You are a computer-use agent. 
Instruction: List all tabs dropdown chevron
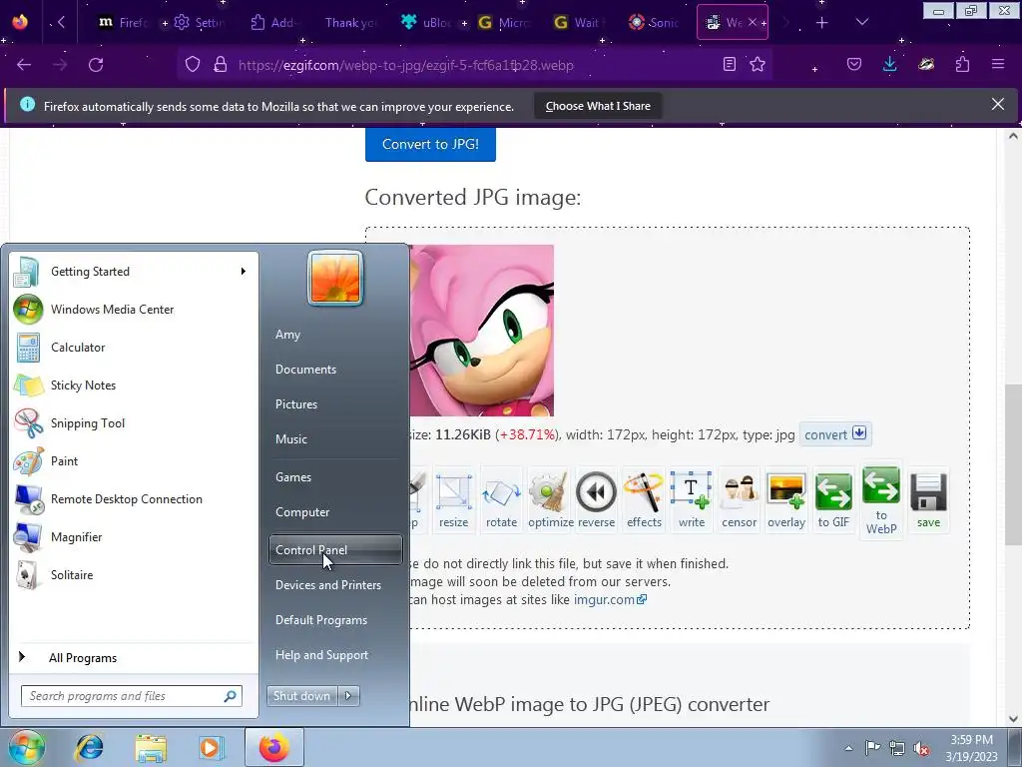click(x=861, y=23)
